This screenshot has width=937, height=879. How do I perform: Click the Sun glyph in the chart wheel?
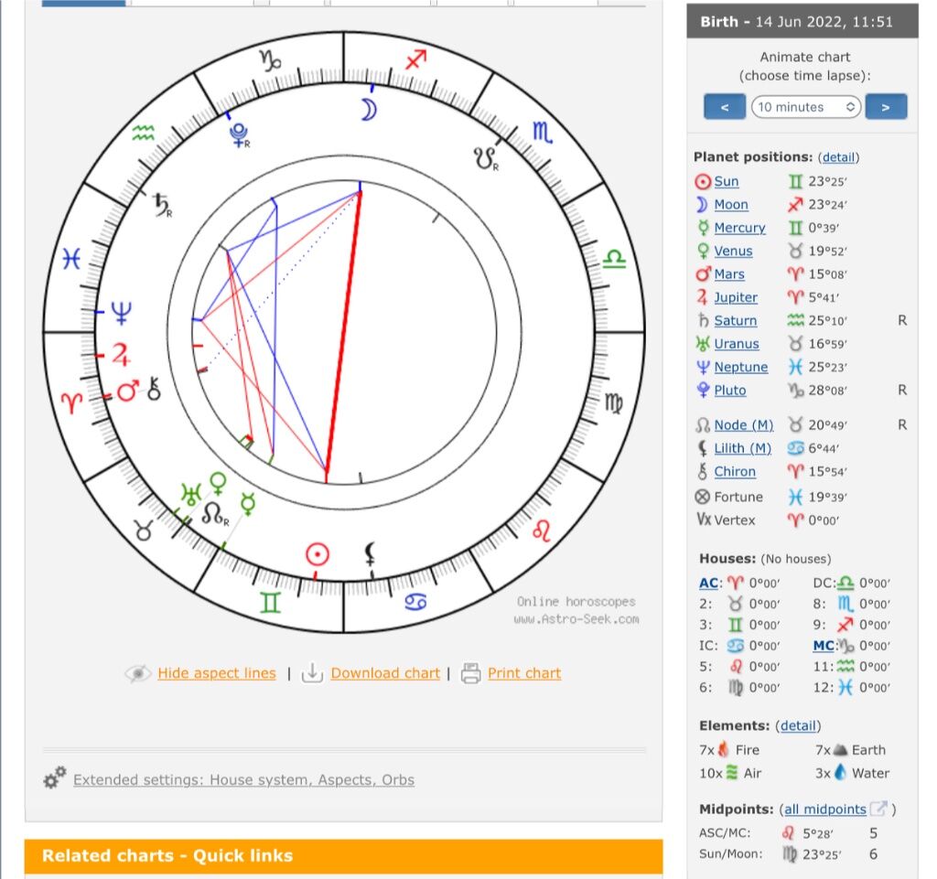tap(318, 554)
